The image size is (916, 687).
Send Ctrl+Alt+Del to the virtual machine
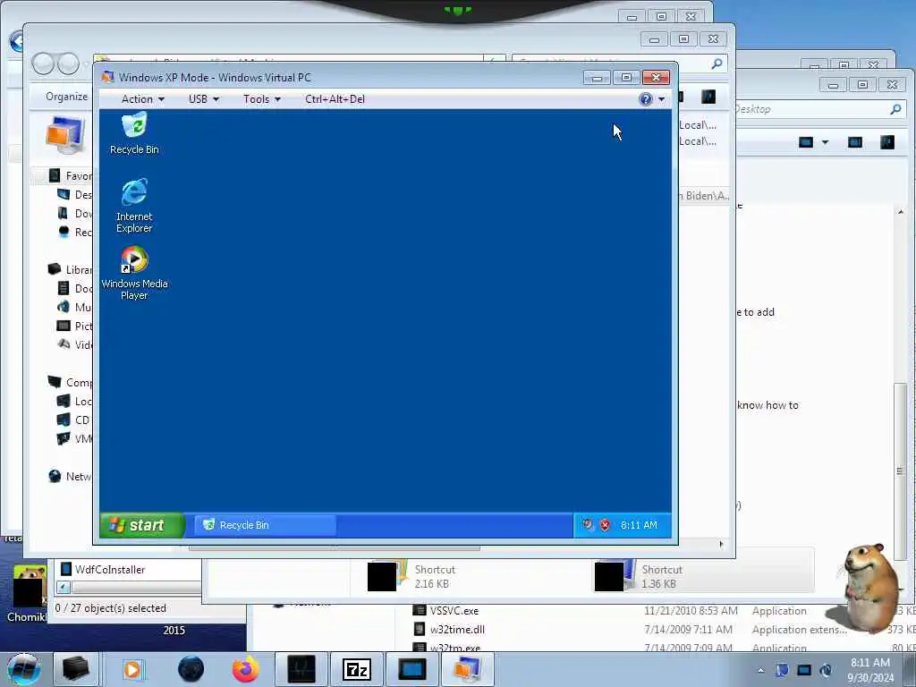point(335,99)
